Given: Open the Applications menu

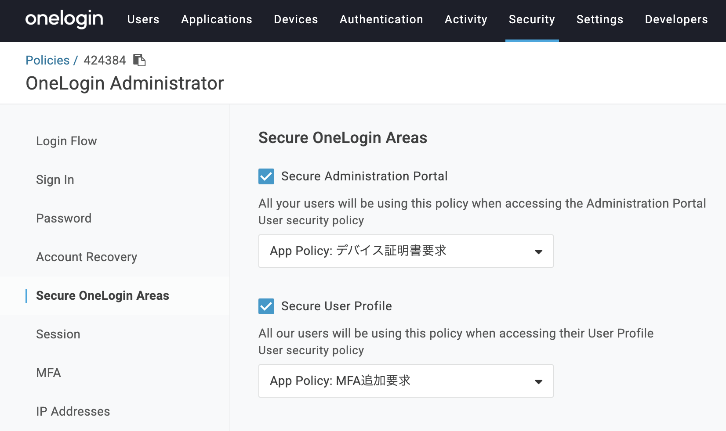Looking at the screenshot, I should click(217, 19).
